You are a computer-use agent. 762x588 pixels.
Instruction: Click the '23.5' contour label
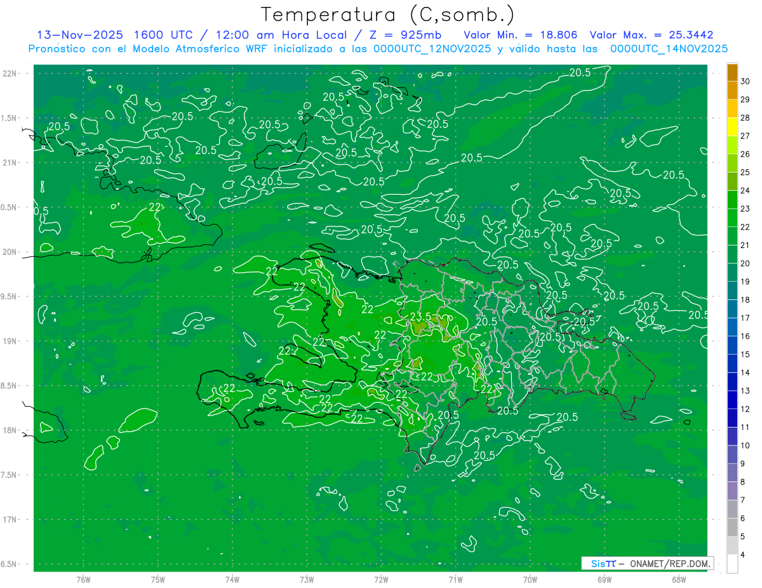pyautogui.click(x=420, y=317)
